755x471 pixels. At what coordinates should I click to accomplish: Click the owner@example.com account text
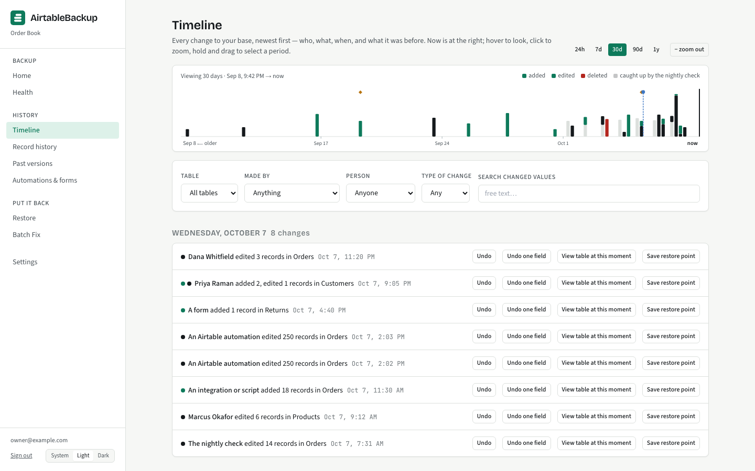pos(39,441)
